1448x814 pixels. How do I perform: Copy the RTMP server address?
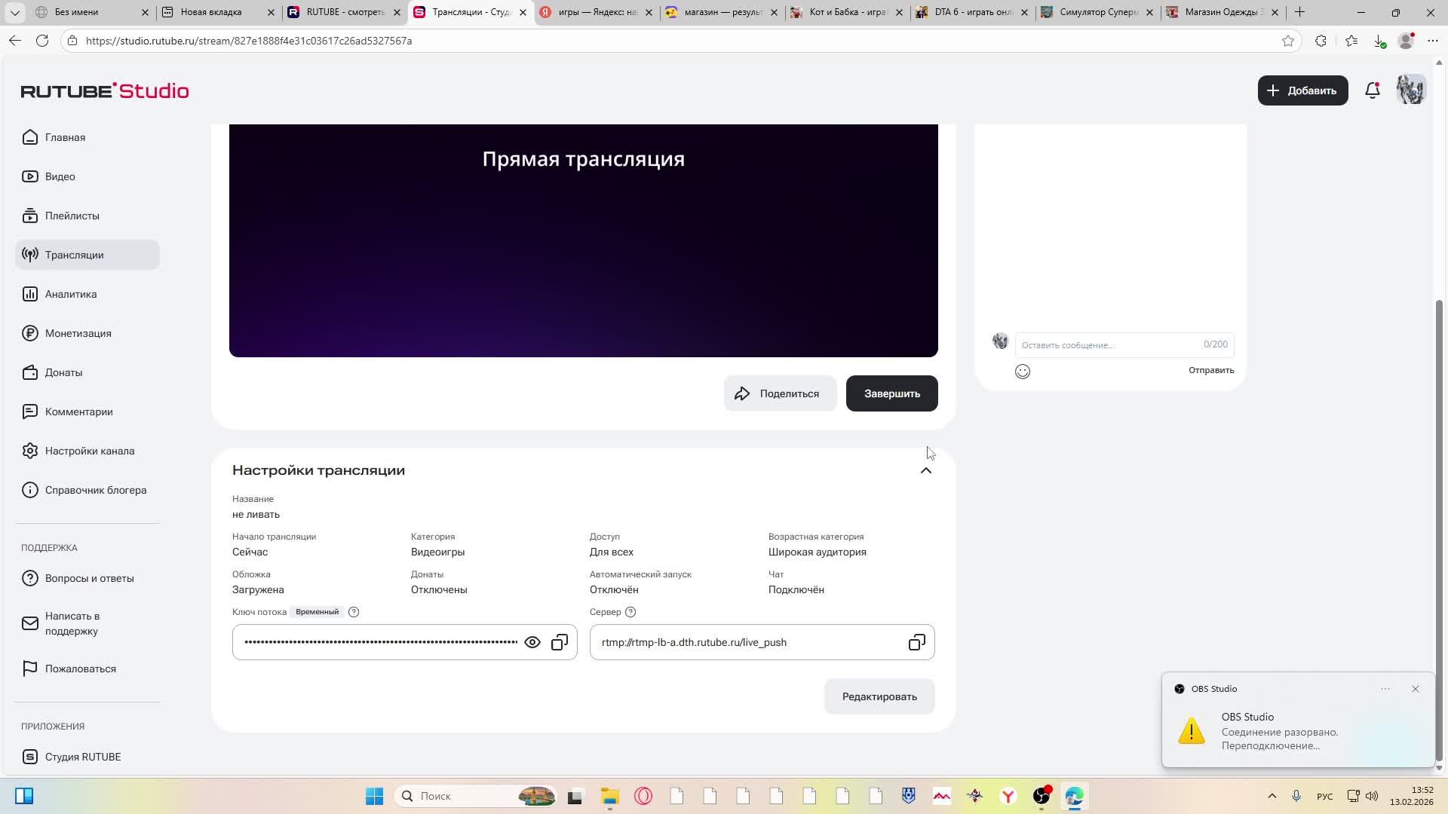click(x=916, y=642)
